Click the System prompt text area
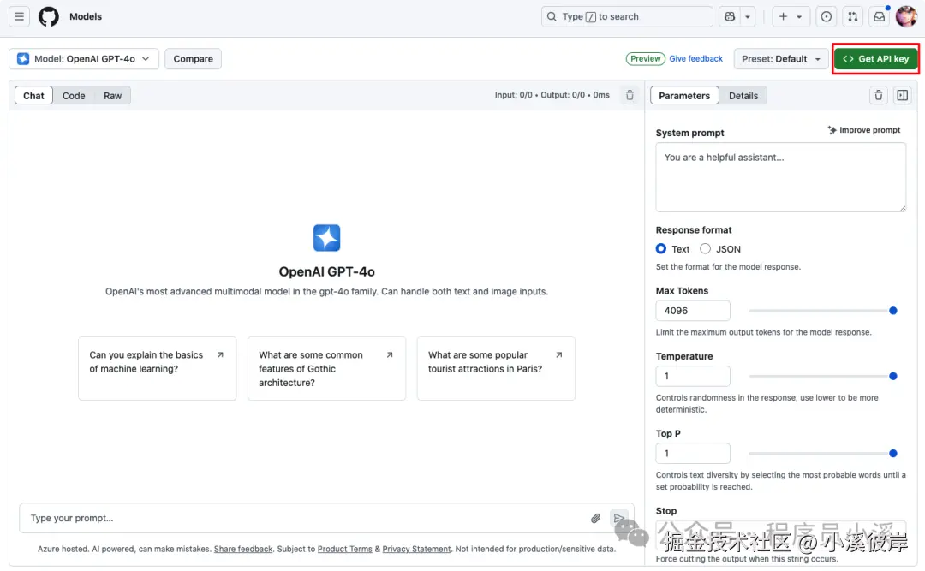 [780, 177]
